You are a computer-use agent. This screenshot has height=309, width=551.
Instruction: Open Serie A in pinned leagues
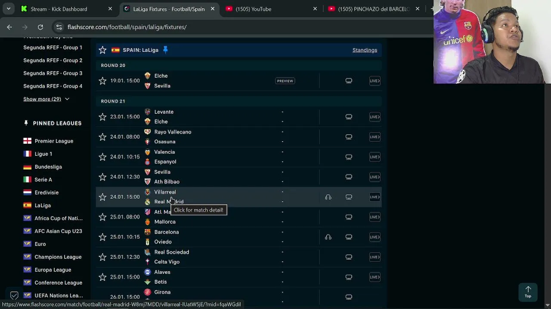point(43,180)
